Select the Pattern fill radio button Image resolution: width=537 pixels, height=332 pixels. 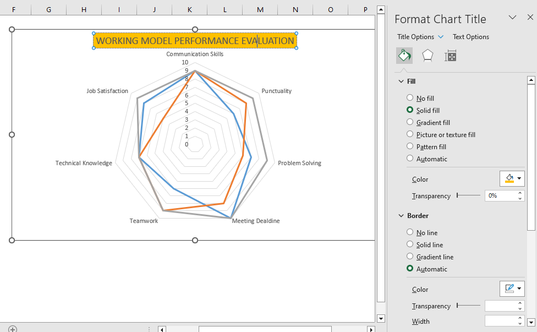pyautogui.click(x=409, y=146)
